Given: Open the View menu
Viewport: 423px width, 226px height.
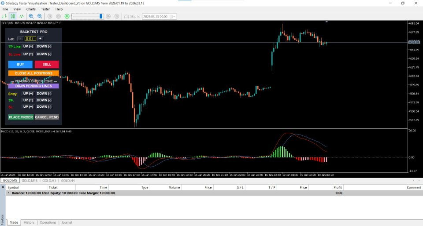Looking at the screenshot, I should click(x=17, y=9).
